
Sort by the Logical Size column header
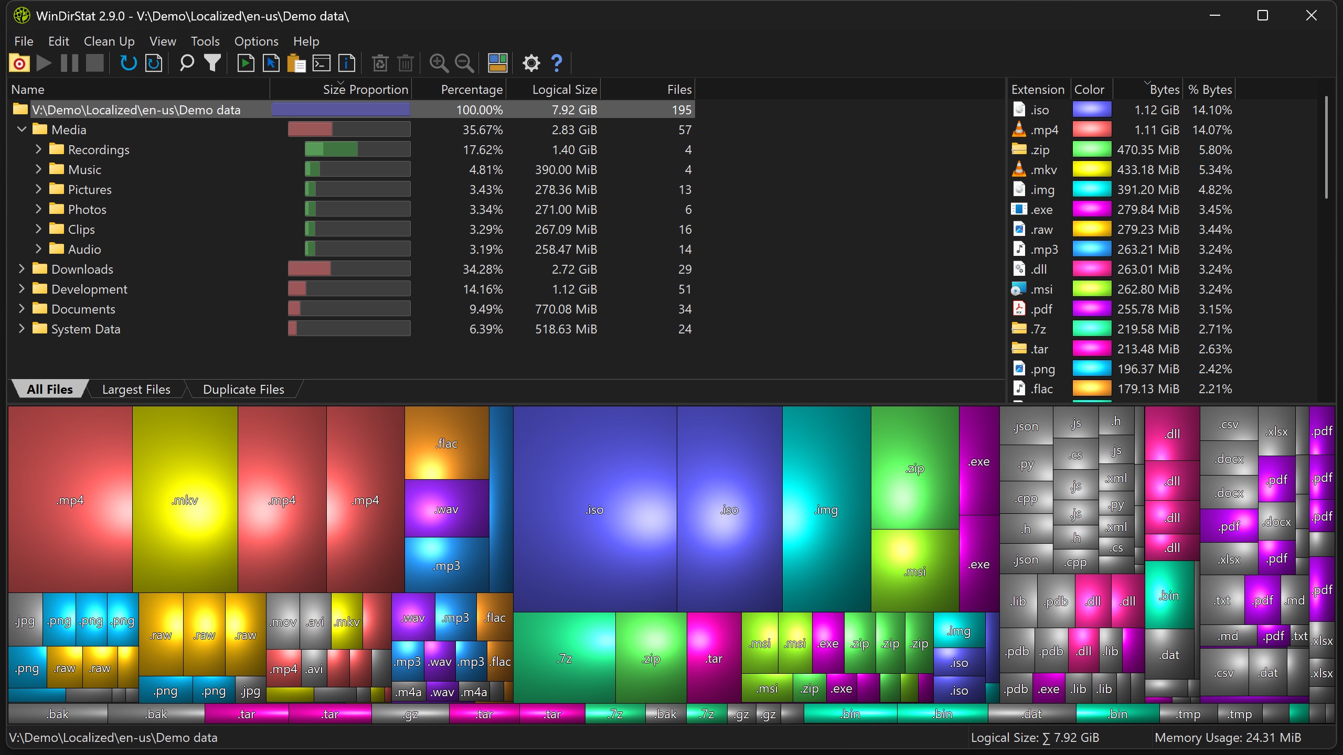553,90
